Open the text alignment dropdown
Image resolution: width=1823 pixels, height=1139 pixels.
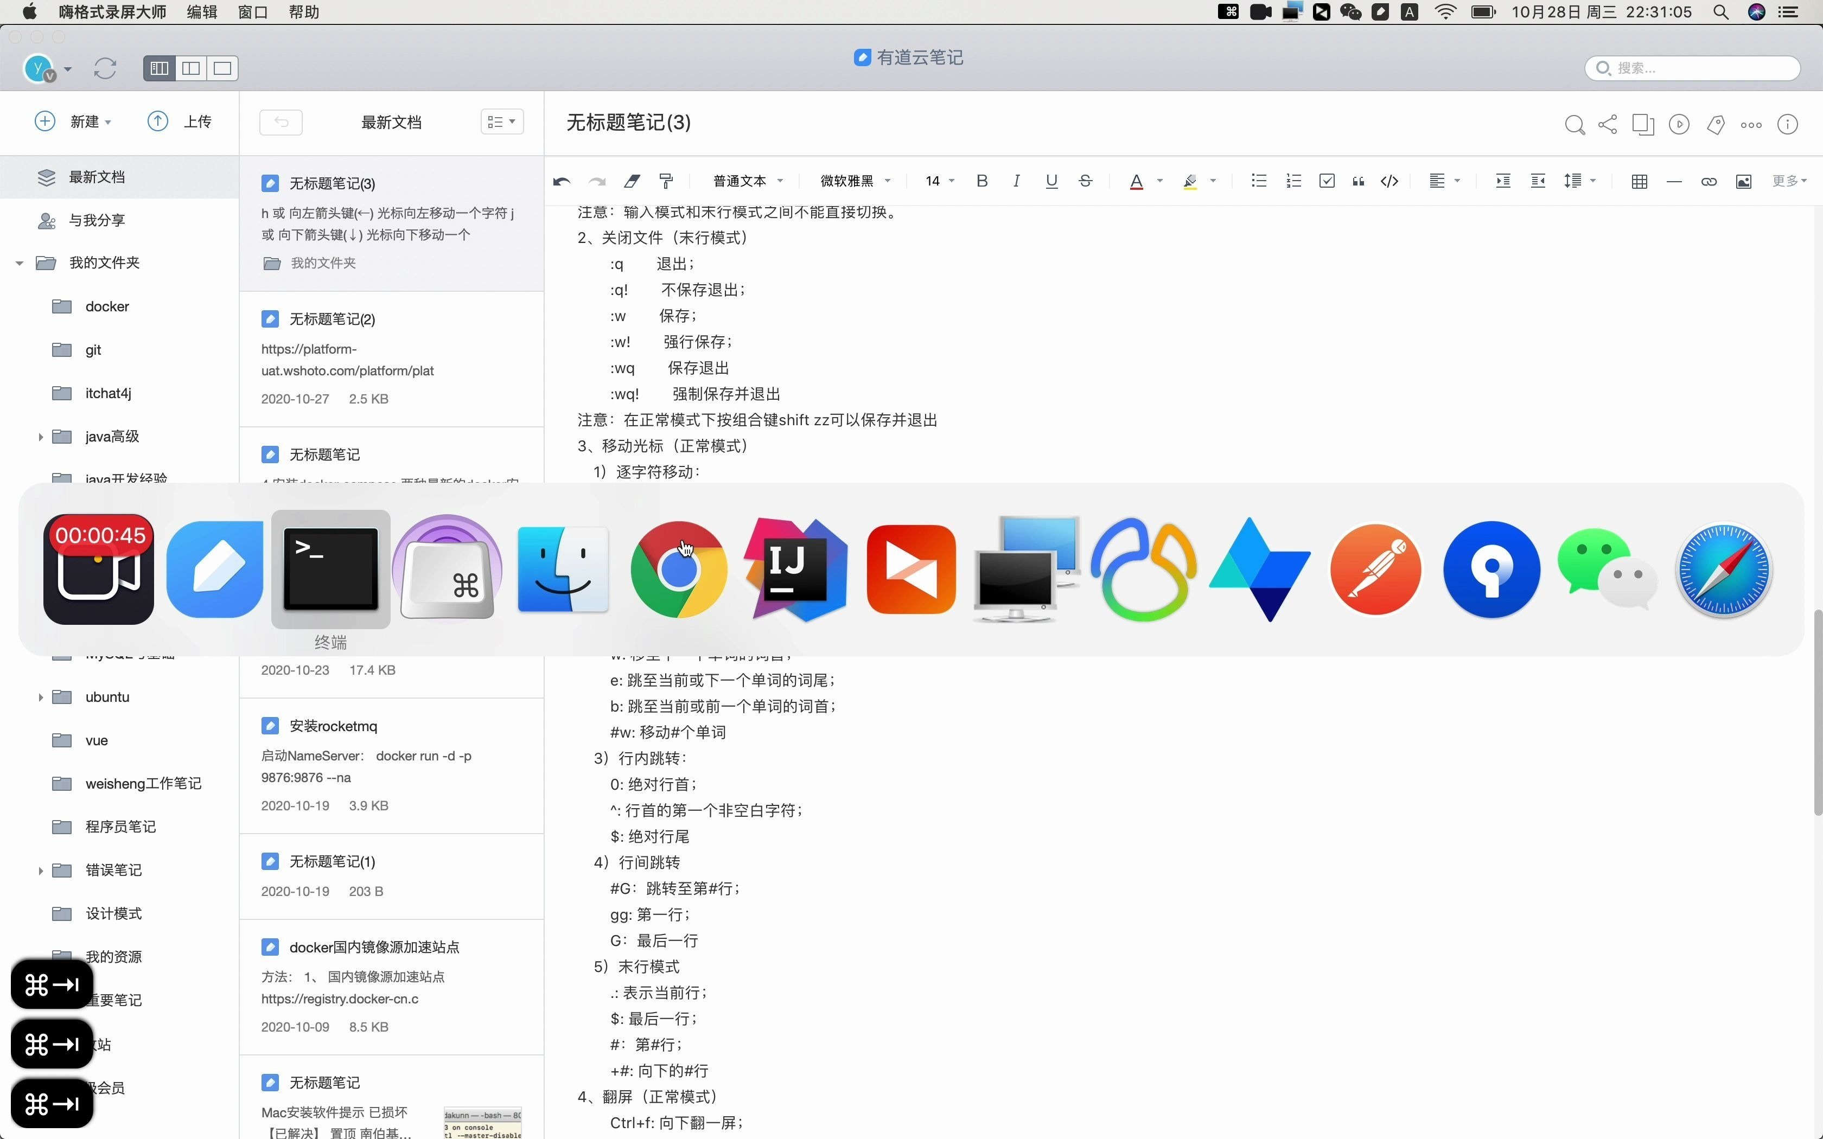coord(1445,181)
